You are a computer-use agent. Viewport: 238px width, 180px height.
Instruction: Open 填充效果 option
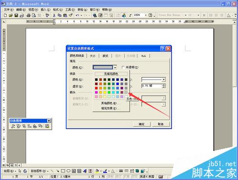click(x=111, y=109)
